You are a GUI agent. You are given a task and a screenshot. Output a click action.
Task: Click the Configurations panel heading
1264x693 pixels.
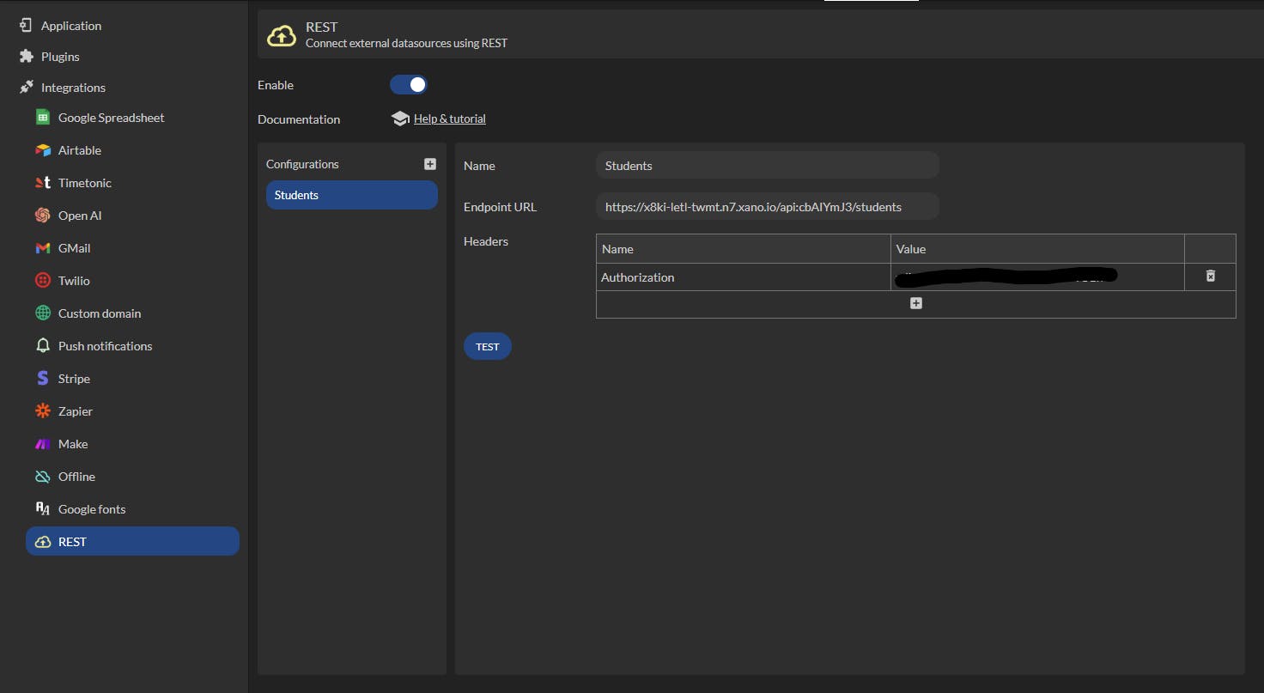click(x=302, y=164)
